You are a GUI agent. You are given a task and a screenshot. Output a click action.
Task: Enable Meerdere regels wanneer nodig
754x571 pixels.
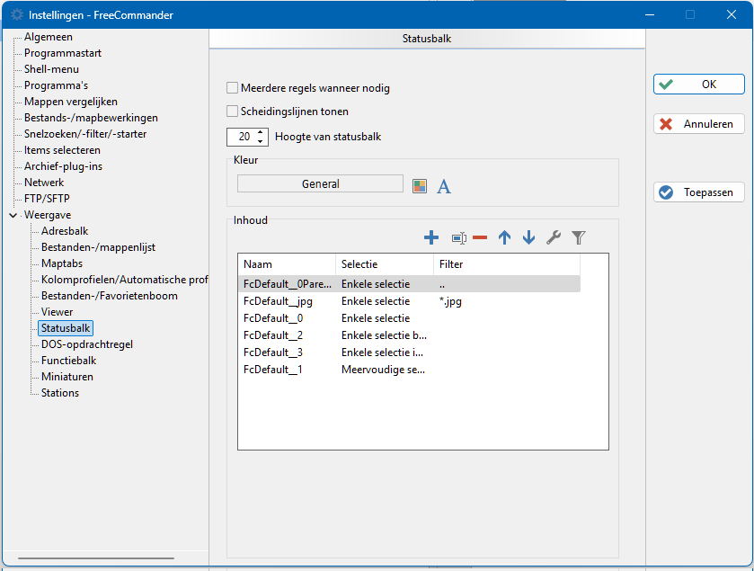232,88
